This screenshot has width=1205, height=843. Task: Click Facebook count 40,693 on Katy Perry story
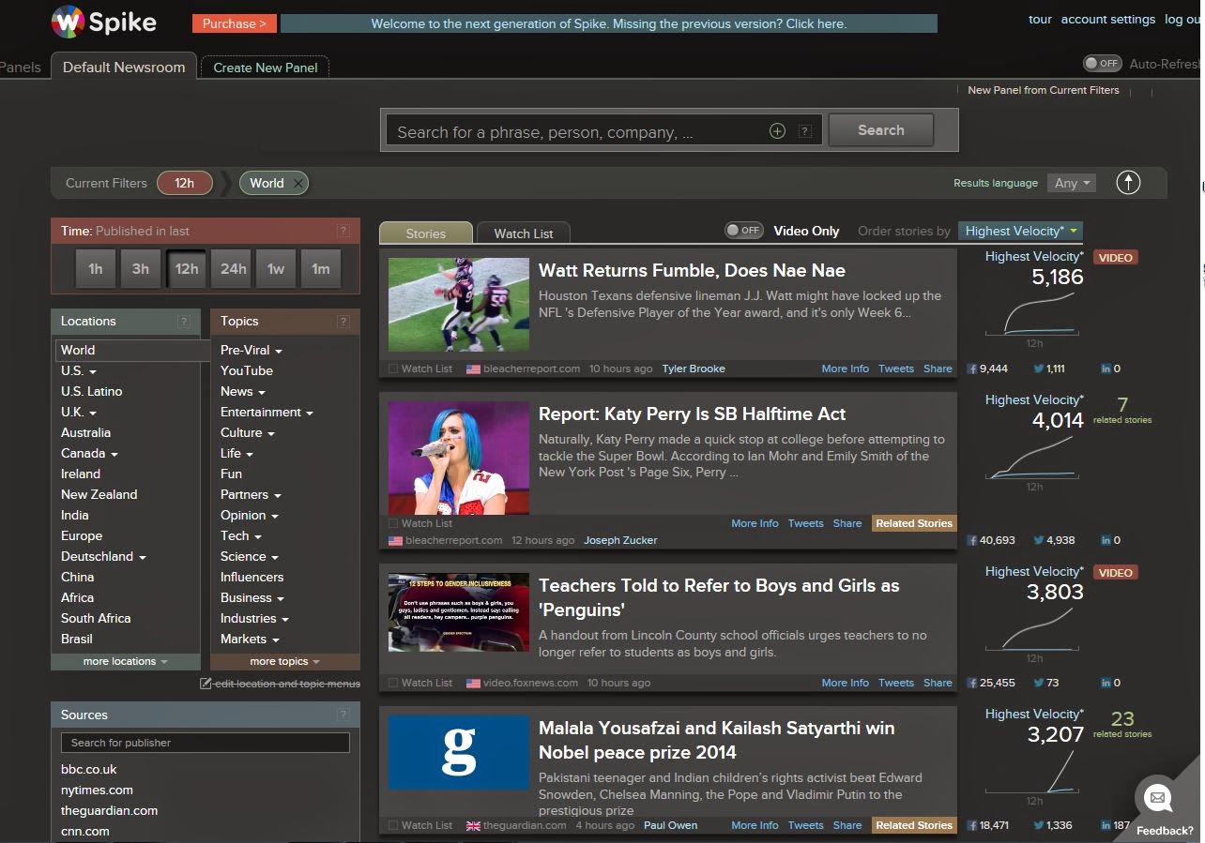(991, 540)
